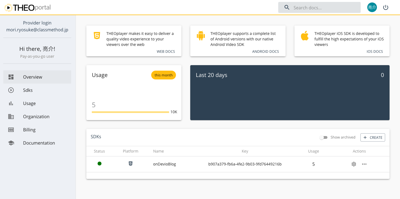Click the yellow usage progress bar
The width and height of the screenshot is (400, 199).
(130, 112)
